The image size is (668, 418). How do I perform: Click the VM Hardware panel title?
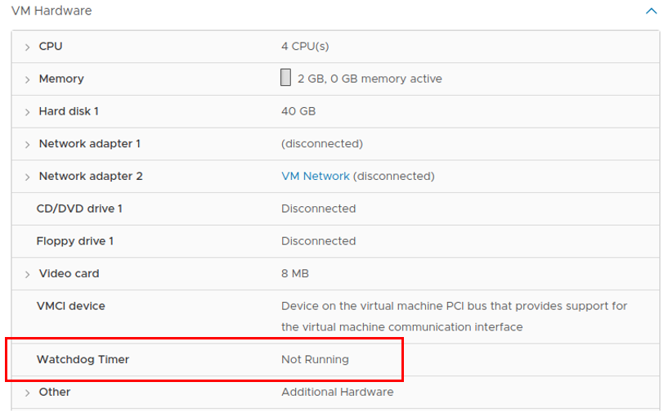(x=52, y=11)
